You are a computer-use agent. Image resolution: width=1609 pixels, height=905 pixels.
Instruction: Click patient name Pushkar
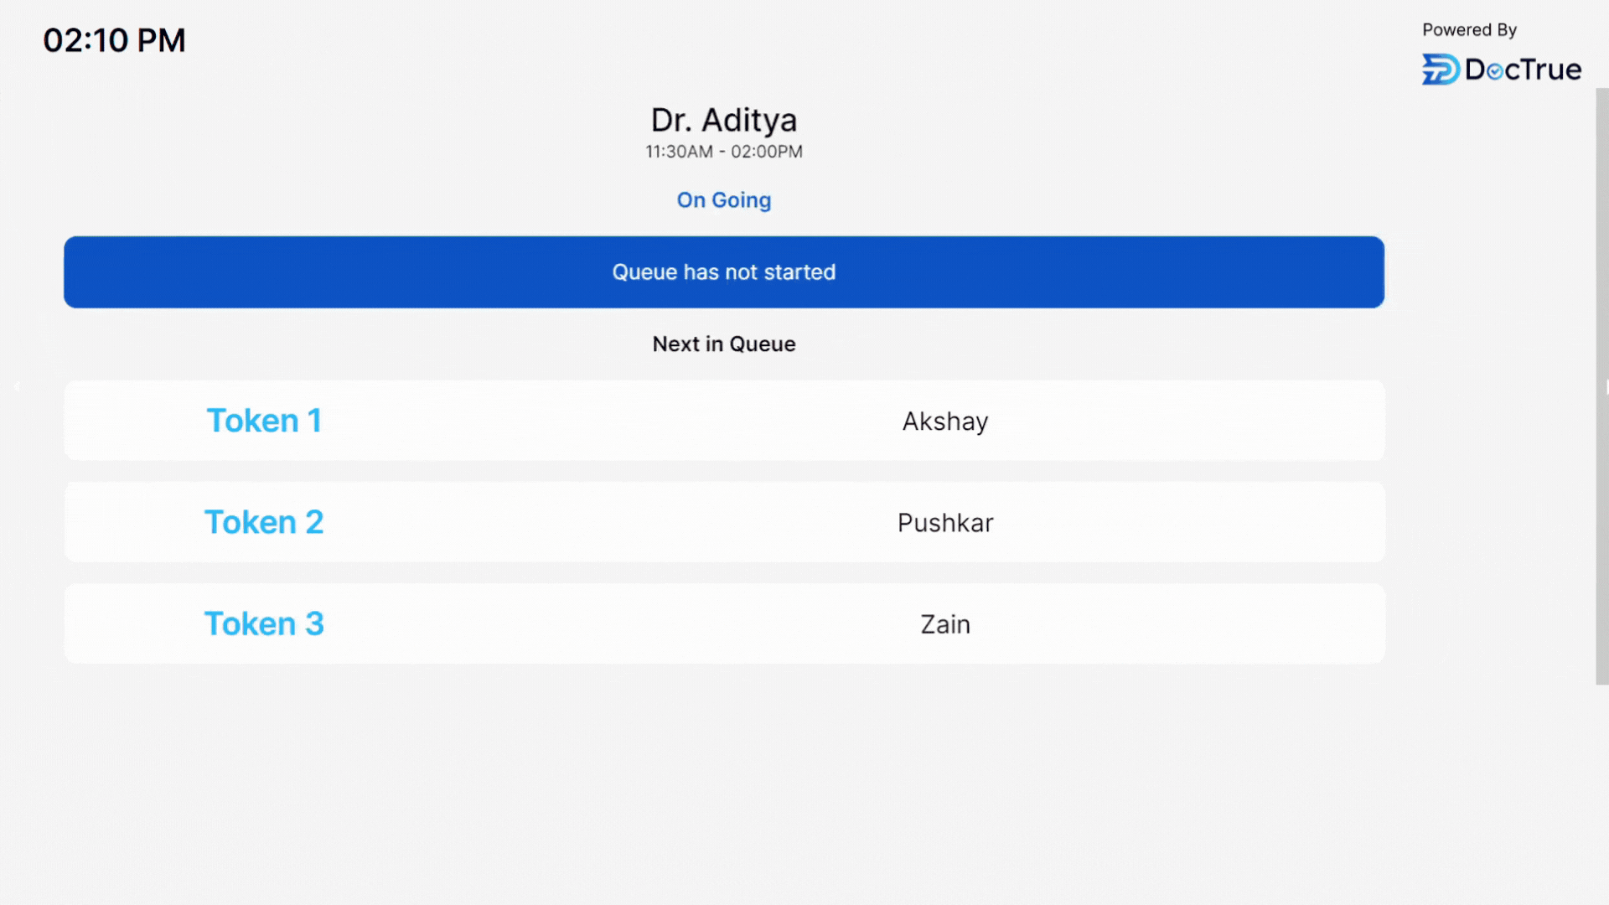pyautogui.click(x=944, y=522)
